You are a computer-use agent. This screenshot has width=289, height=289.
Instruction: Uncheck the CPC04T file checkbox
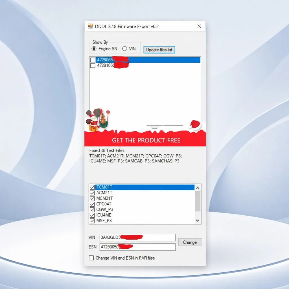92,204
